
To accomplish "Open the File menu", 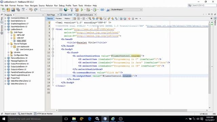I will 2,5.
